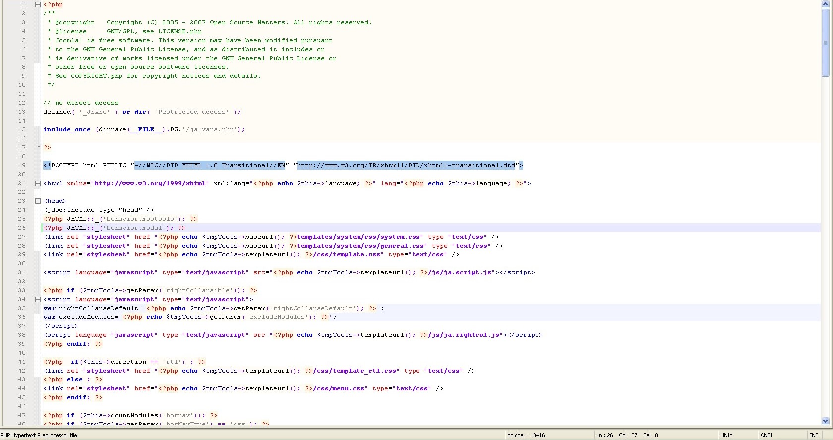Screen dimensions: 833x440
Task: Click "/css/template.css" on line 29
Action: [x=347, y=254]
